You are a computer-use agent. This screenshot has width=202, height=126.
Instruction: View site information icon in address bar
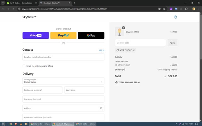pyautogui.click(x=19, y=9)
